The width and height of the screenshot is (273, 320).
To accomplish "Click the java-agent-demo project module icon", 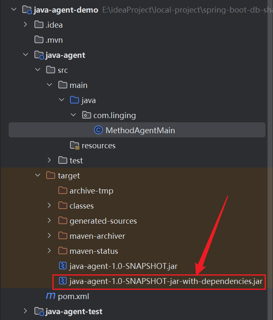I will pyautogui.click(x=27, y=10).
